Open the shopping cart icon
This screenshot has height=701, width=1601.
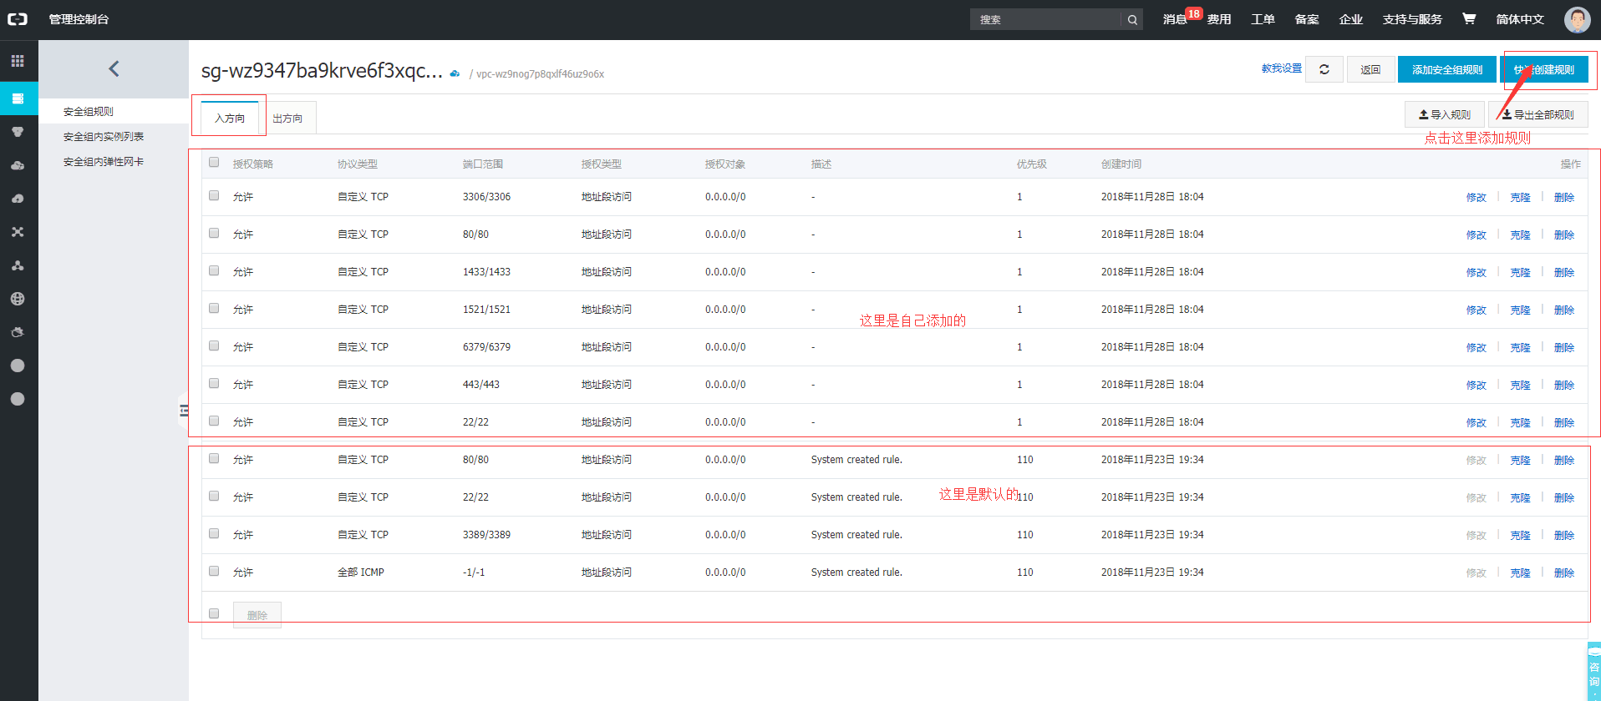[1468, 18]
